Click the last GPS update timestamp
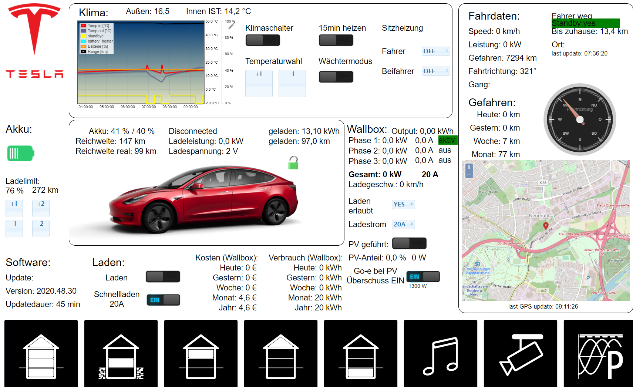The height and width of the screenshot is (387, 633). click(543, 306)
